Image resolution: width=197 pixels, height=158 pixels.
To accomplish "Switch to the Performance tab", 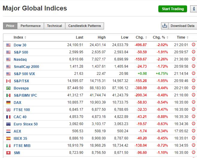I will coord(31,26).
